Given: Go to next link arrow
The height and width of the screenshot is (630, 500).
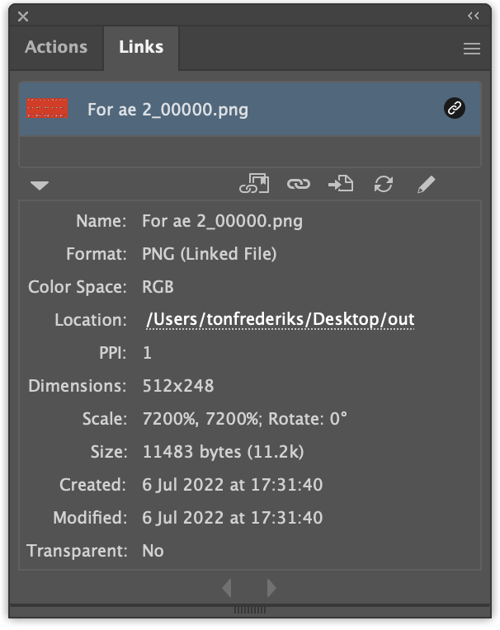Looking at the screenshot, I should 271,587.
